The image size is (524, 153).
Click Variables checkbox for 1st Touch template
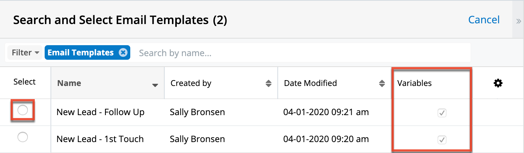[442, 140]
